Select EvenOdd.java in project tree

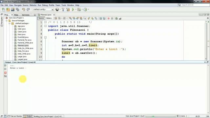pos(23,37)
